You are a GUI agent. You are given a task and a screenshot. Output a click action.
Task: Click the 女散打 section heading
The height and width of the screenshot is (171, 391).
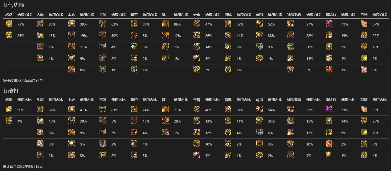[x=11, y=90]
